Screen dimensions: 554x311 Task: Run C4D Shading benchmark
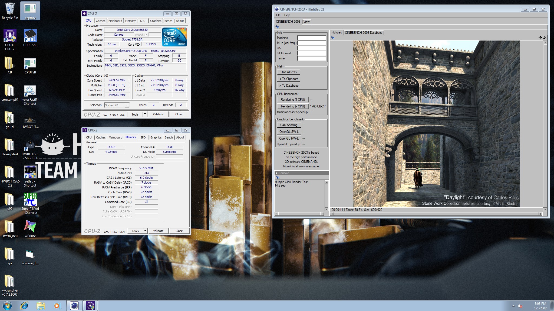(x=289, y=125)
